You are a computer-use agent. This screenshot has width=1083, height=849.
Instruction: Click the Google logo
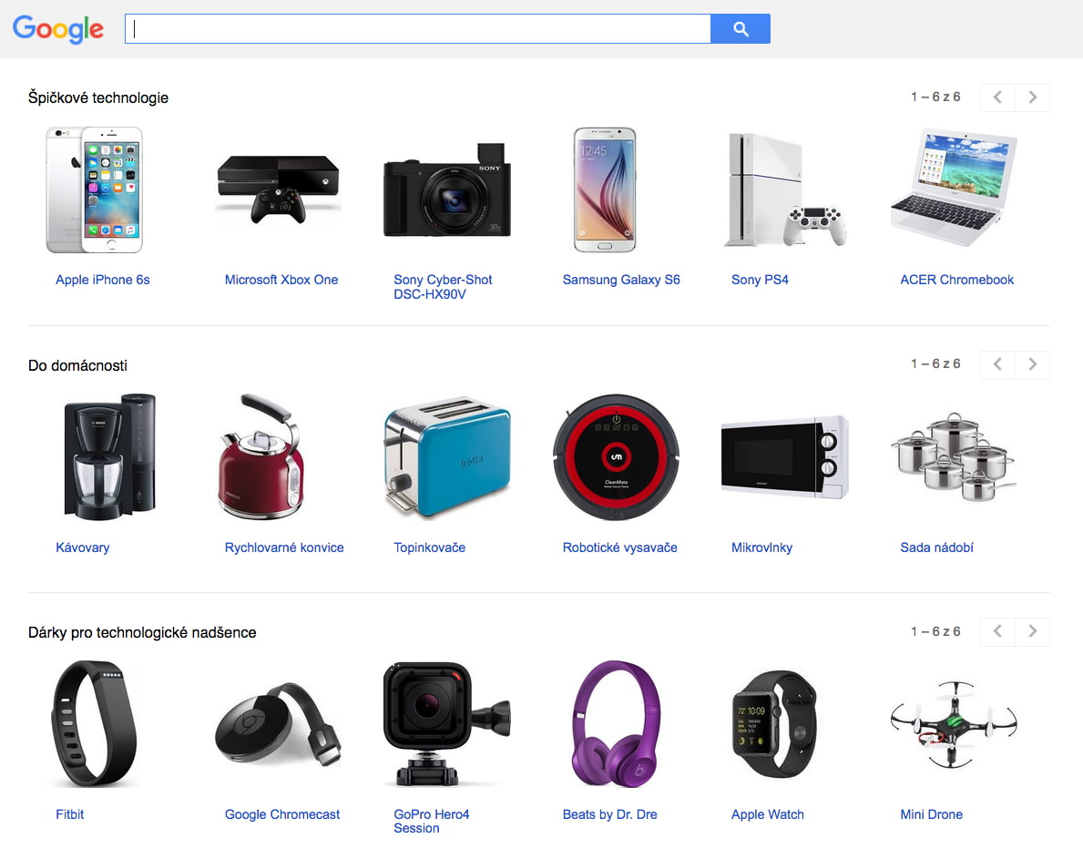(x=58, y=29)
